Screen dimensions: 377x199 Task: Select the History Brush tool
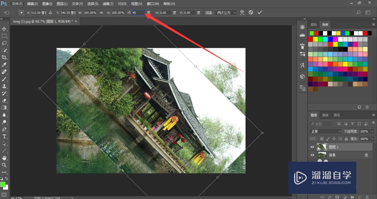click(4, 93)
